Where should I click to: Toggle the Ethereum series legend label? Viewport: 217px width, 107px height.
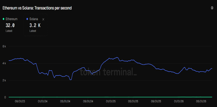point(11,19)
